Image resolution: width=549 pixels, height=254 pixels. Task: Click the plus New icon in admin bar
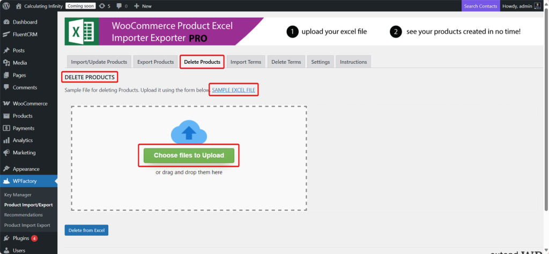pyautogui.click(x=137, y=6)
